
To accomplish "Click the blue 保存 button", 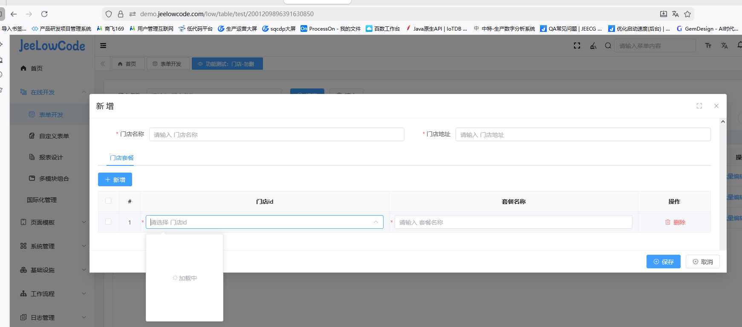I will point(663,262).
